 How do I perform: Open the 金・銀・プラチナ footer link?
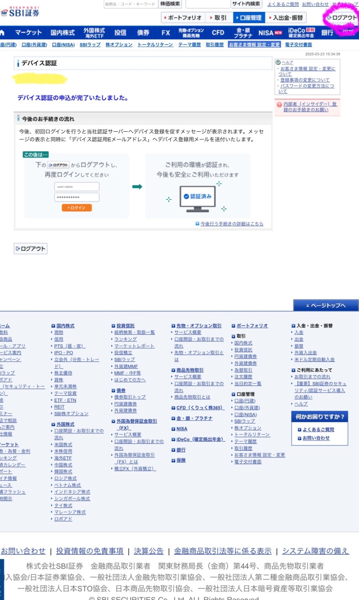click(x=194, y=418)
